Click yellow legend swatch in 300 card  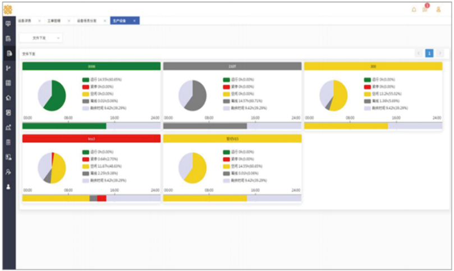coord(368,94)
